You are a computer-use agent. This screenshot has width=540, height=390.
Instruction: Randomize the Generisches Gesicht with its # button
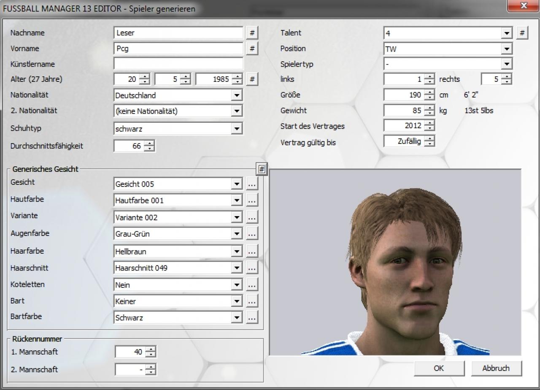[262, 169]
